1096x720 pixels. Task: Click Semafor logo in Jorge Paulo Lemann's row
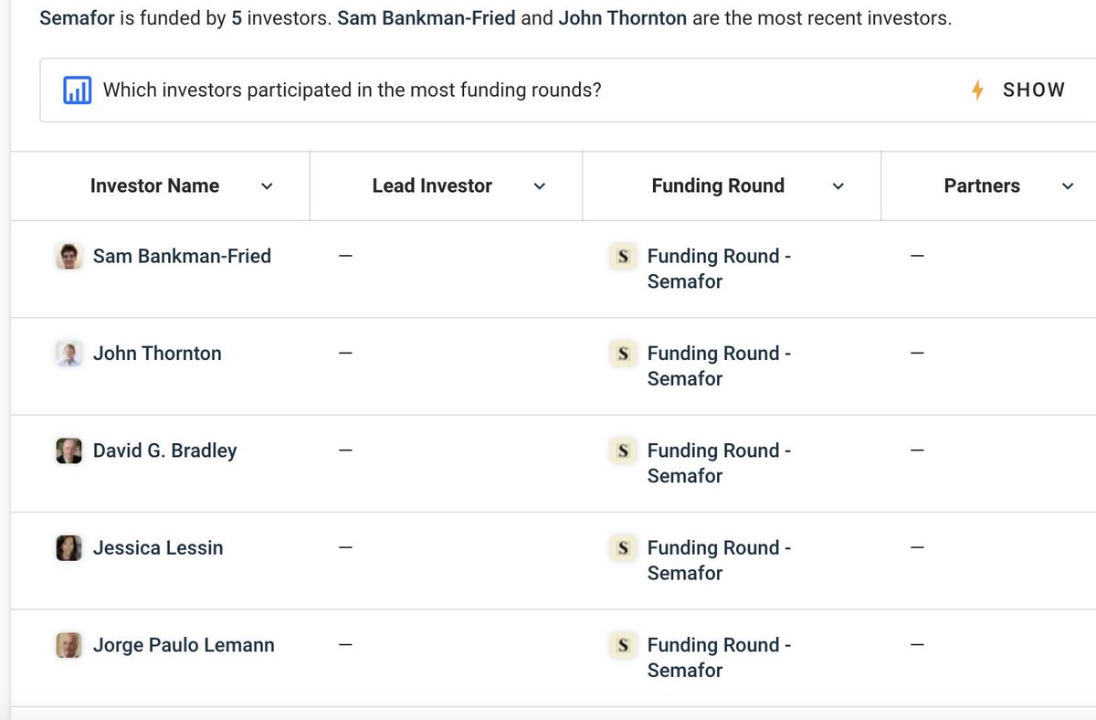623,645
